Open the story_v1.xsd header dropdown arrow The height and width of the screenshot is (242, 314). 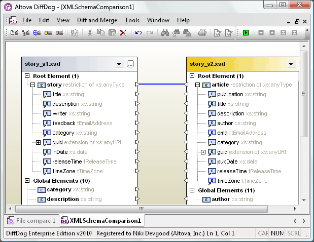coord(119,64)
